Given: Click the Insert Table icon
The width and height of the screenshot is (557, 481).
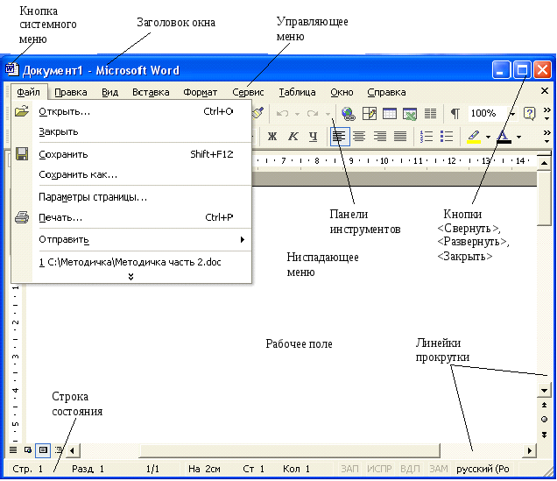Looking at the screenshot, I should click(390, 114).
